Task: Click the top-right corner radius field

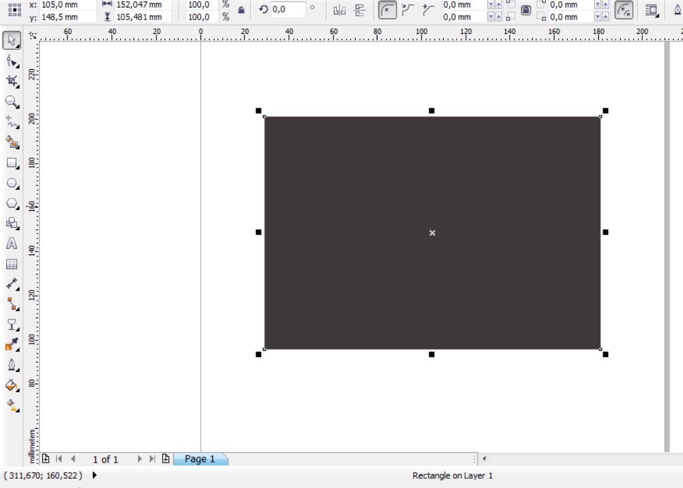Action: point(571,5)
